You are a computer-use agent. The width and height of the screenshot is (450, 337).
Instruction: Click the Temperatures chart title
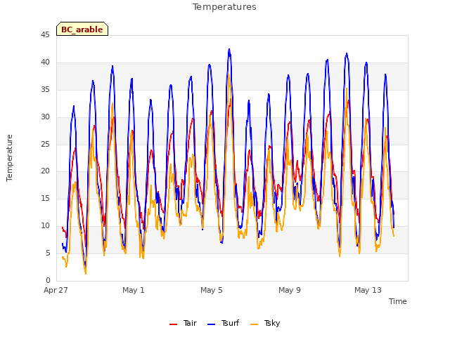[224, 7]
